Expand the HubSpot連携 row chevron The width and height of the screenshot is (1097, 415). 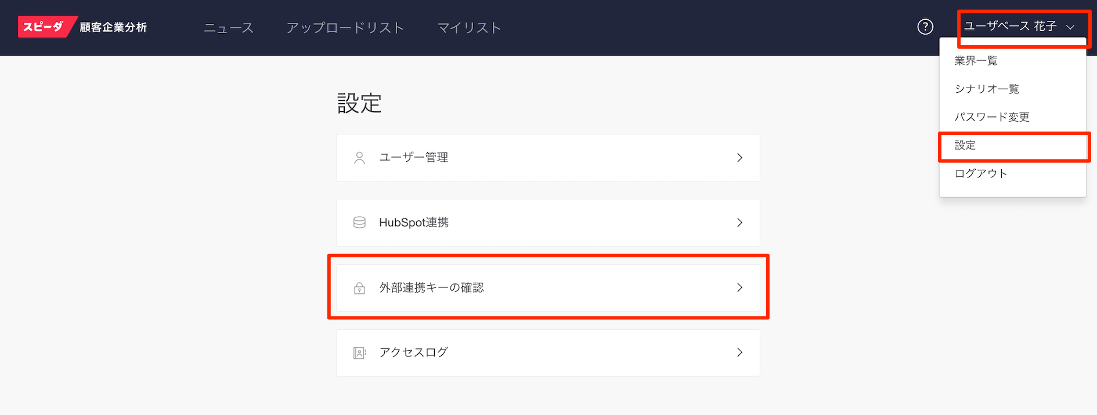tap(739, 222)
